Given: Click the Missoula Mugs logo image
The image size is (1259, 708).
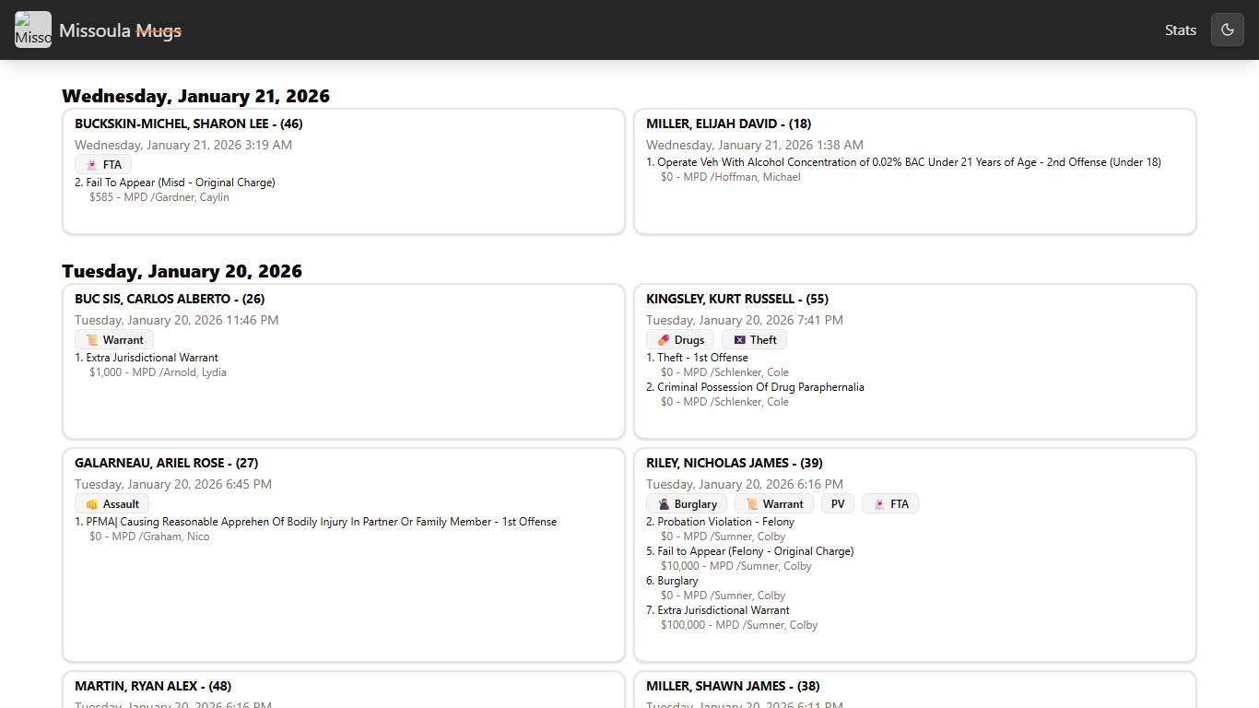Looking at the screenshot, I should 33,29.
